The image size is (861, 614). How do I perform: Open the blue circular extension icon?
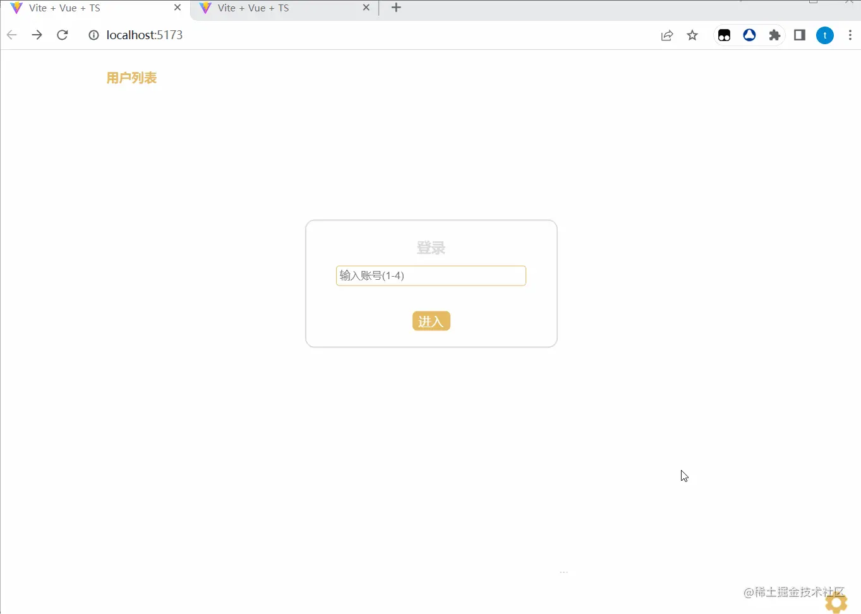(749, 35)
